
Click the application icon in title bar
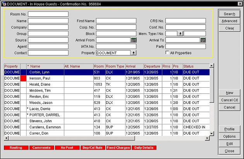pos(3,3)
